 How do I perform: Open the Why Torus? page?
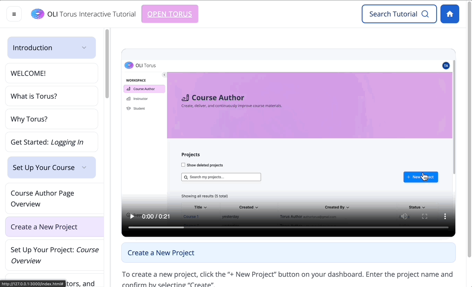point(52,119)
